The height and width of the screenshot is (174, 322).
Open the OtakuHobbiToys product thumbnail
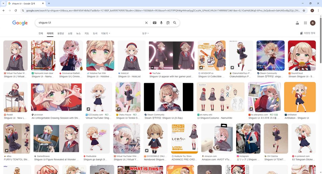pos(241,56)
